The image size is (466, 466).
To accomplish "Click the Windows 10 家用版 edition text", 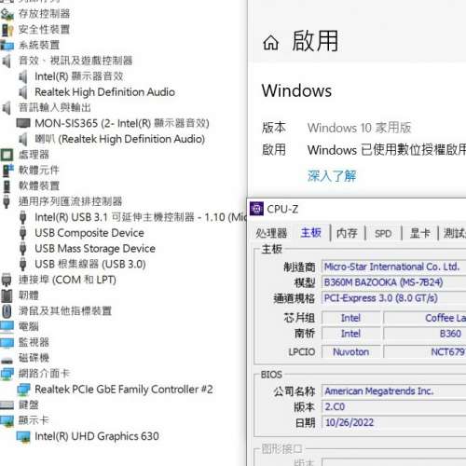I will point(359,128).
